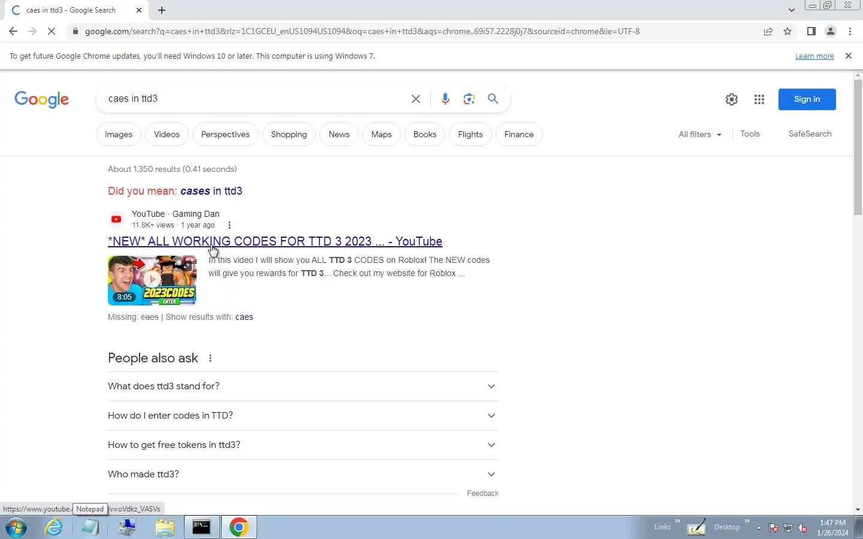Screen dimensions: 863x539
Task: Select the Books filter
Action: 425,134
